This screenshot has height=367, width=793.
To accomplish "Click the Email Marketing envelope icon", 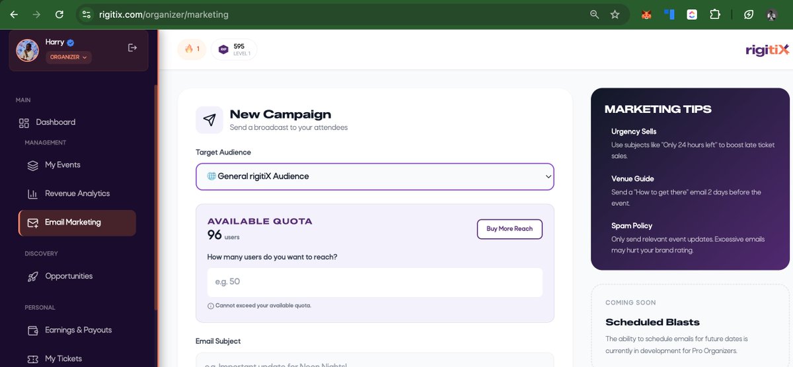I will tap(32, 223).
